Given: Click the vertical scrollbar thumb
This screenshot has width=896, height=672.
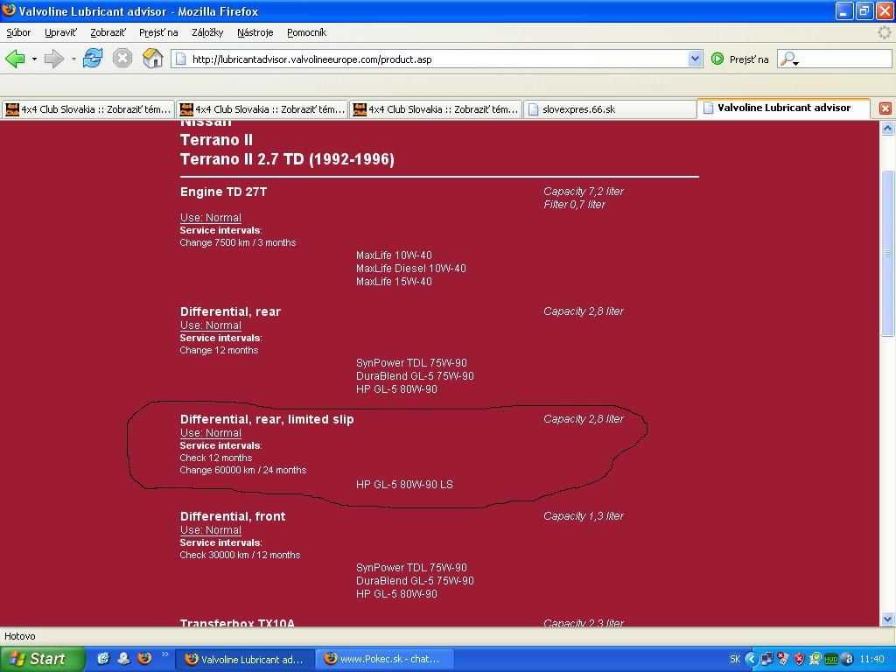Looking at the screenshot, I should click(x=887, y=253).
